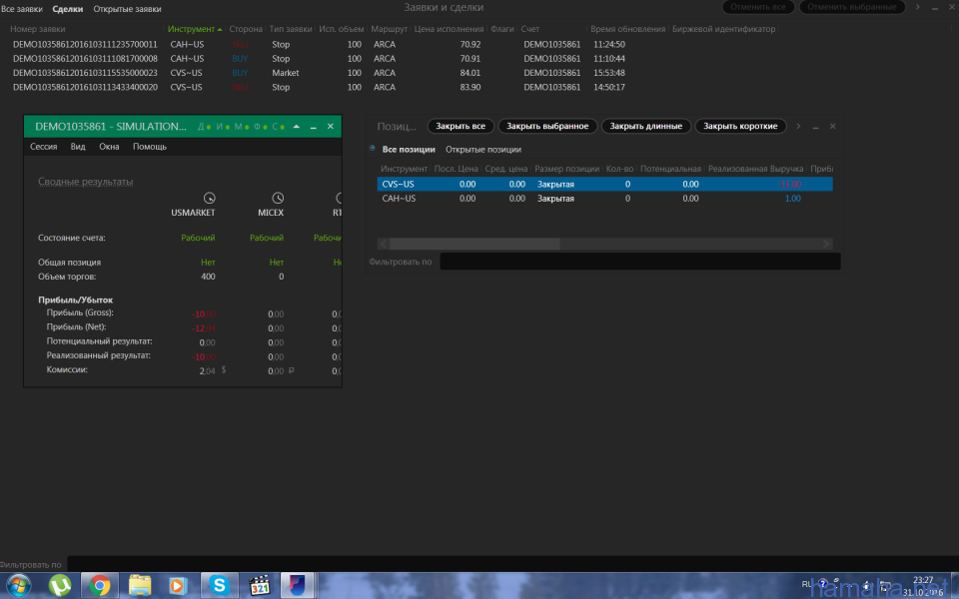The width and height of the screenshot is (959, 599).
Task: Sort by the Номер заявки column header
Action: [38, 29]
